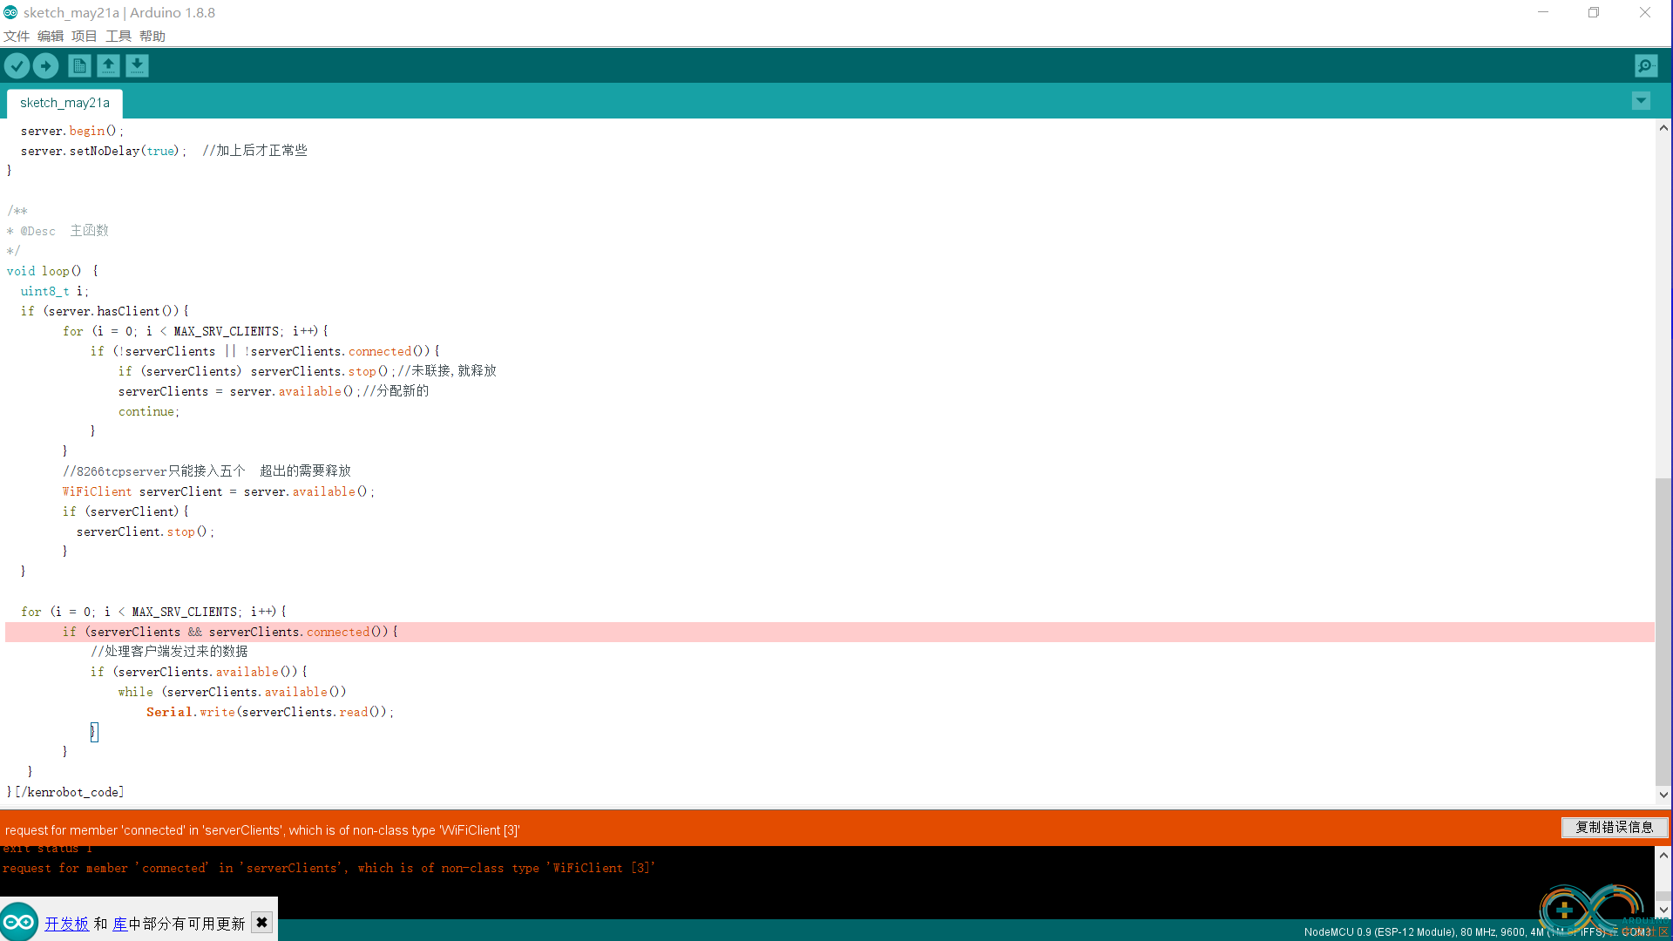Click the console error output line
The height and width of the screenshot is (941, 1673).
pyautogui.click(x=329, y=868)
